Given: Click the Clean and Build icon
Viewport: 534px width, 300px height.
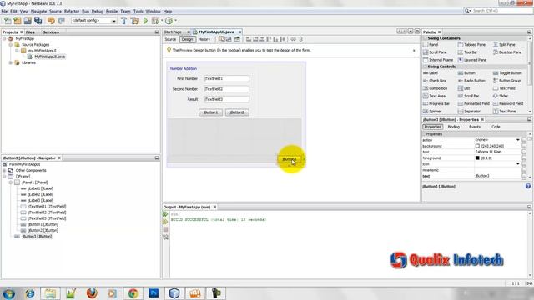Looking at the screenshot, I should point(135,21).
